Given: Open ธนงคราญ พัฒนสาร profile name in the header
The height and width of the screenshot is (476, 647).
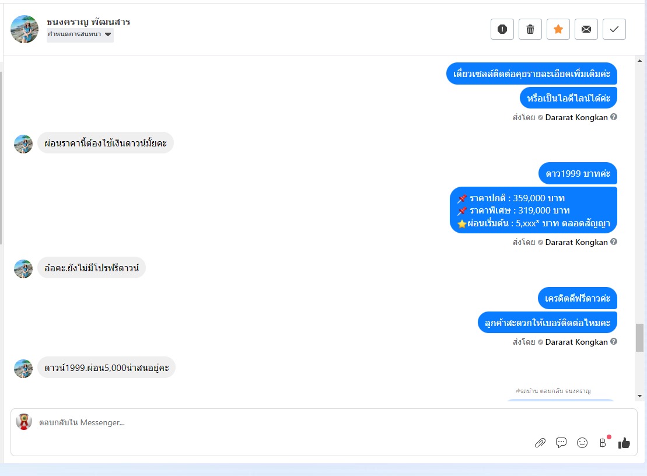Looking at the screenshot, I should [88, 22].
